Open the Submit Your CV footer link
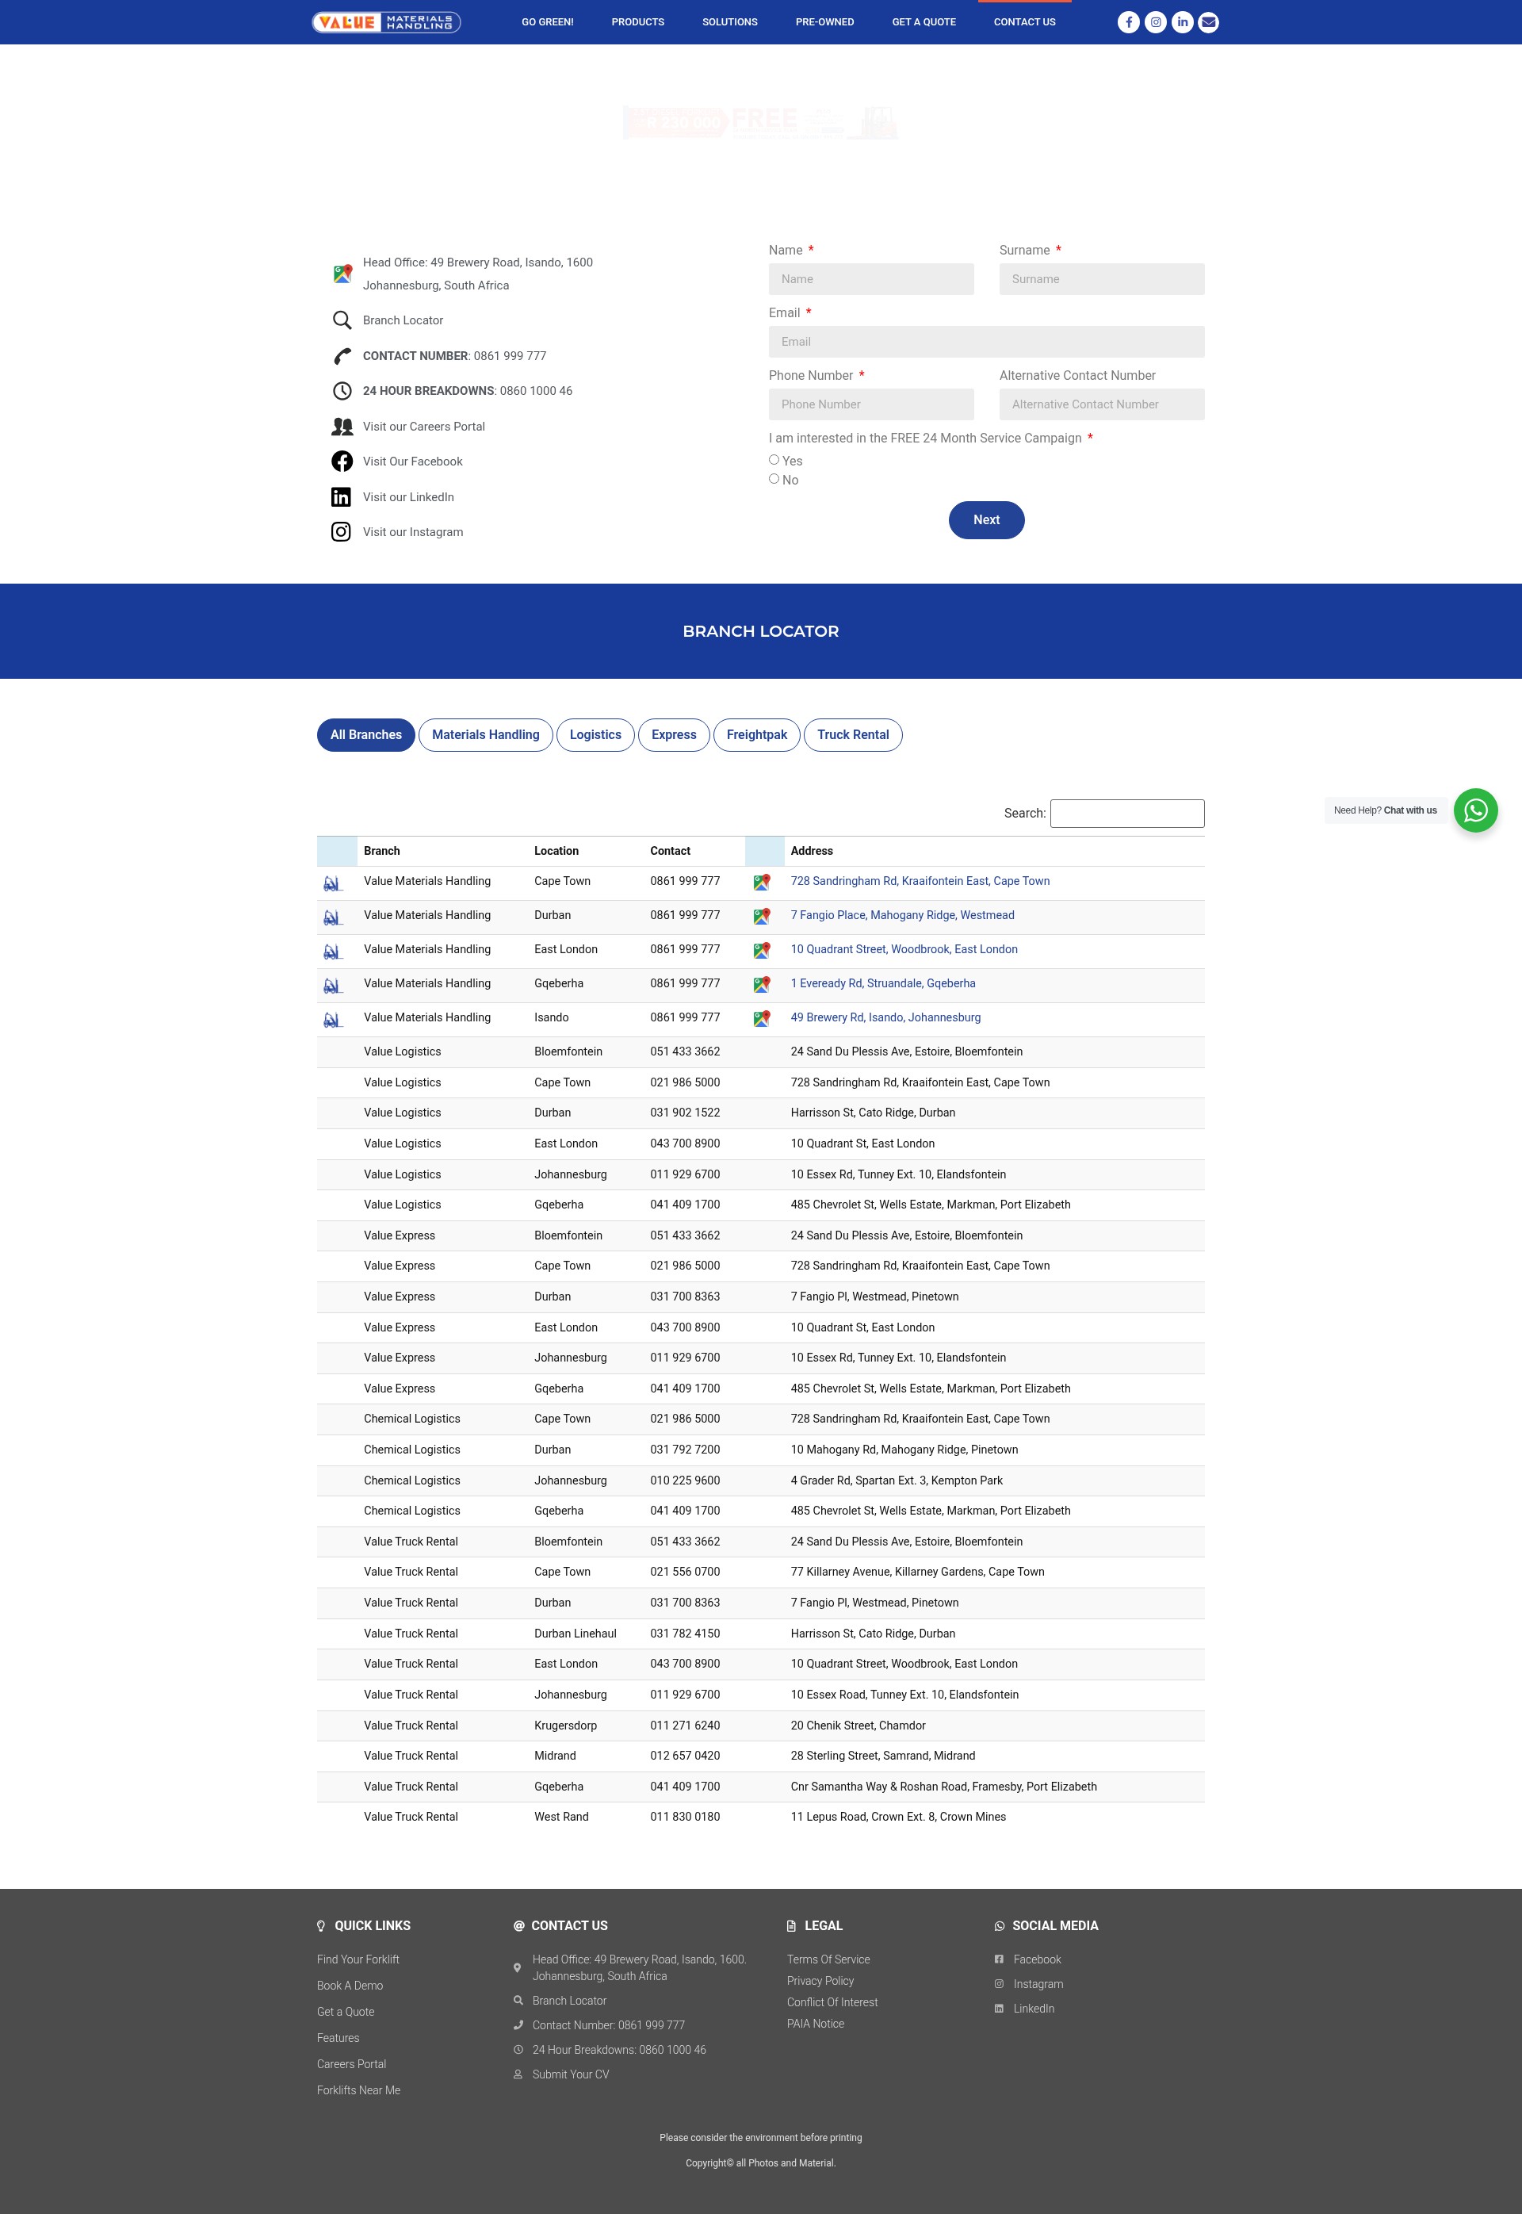 (x=570, y=2074)
